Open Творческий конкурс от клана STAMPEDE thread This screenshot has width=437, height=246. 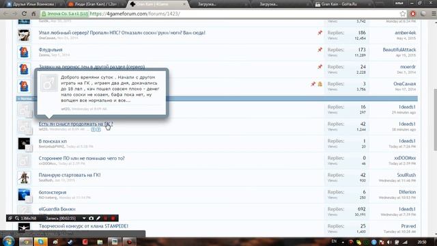(83, 226)
